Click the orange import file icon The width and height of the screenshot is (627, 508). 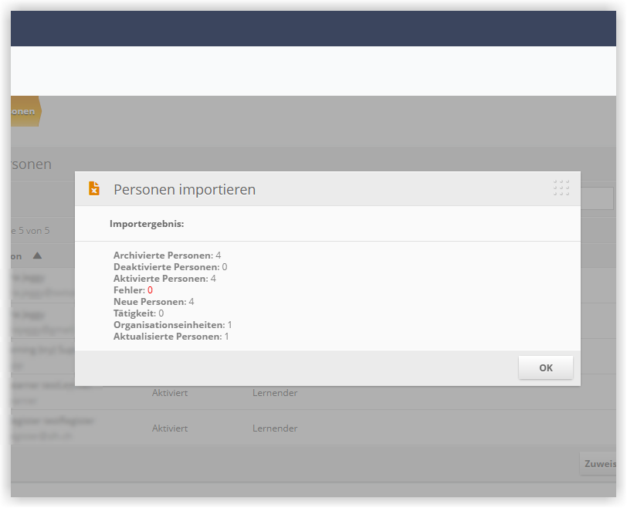point(94,188)
